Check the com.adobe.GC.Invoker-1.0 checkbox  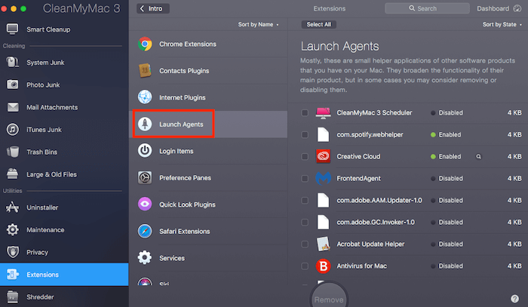tap(305, 223)
